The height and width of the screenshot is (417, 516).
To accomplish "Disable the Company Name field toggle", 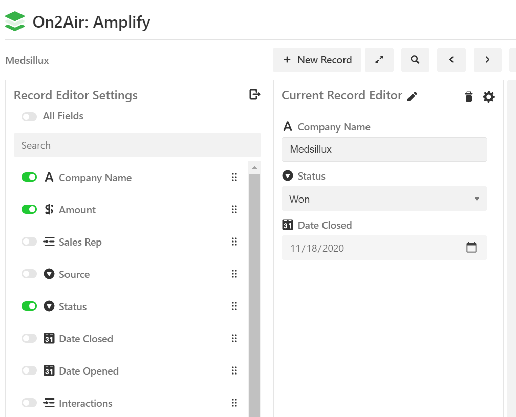I will click(29, 177).
